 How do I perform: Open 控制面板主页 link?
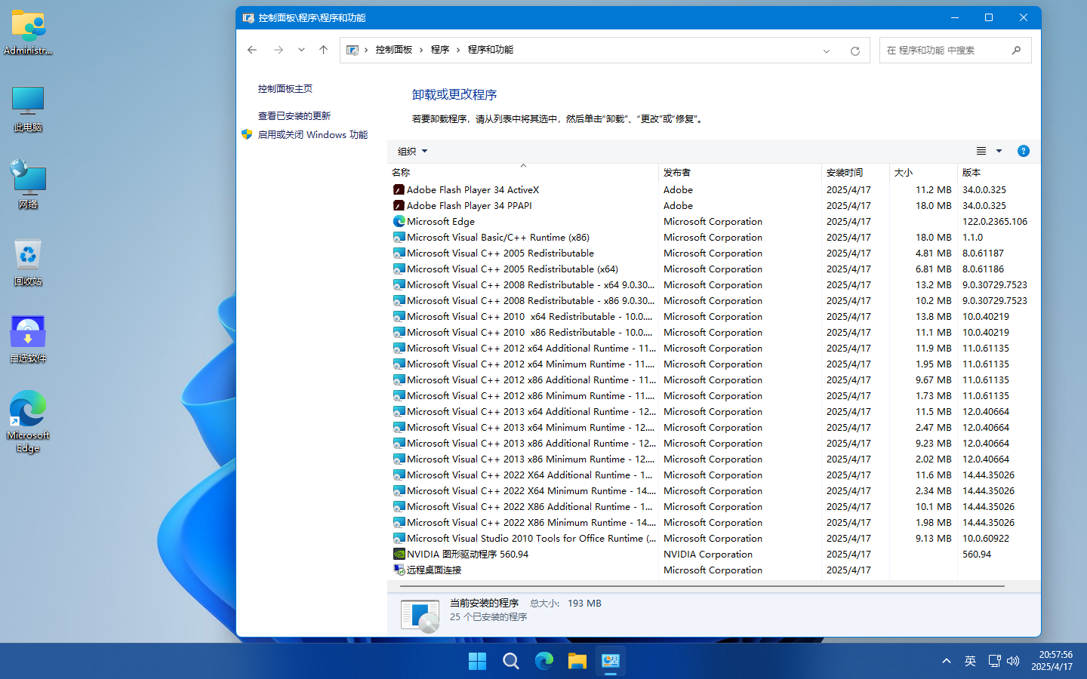click(x=285, y=88)
